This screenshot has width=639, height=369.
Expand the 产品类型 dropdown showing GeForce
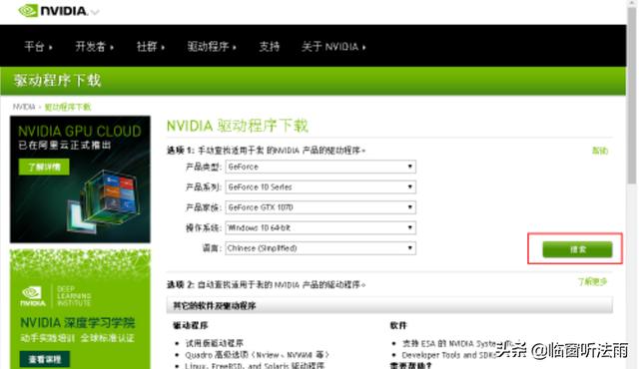click(320, 167)
